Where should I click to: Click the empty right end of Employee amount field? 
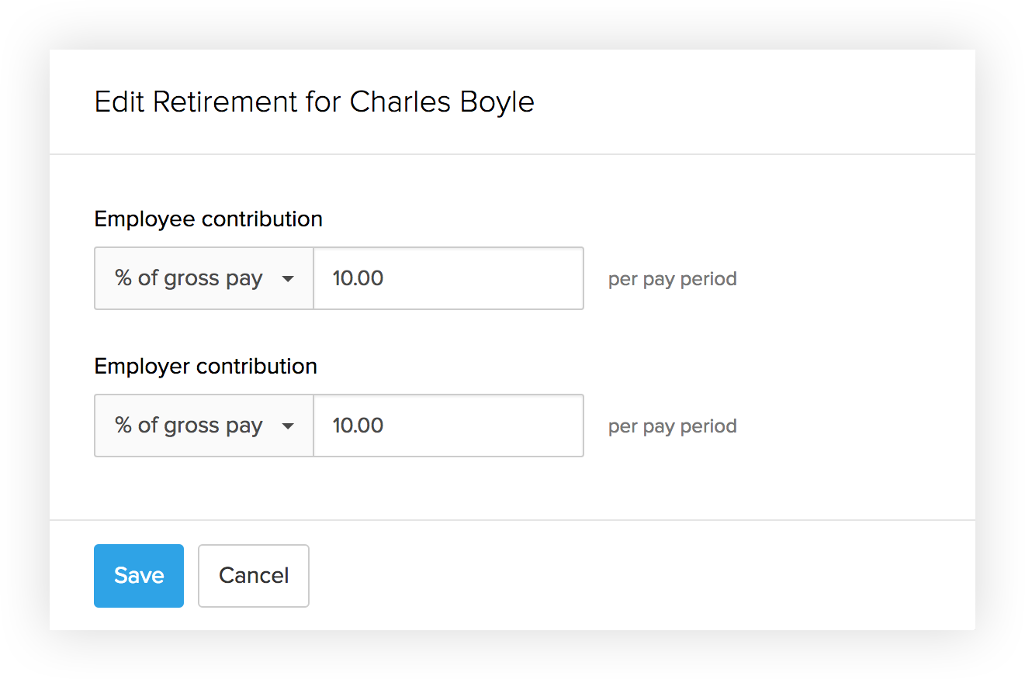[x=543, y=278]
